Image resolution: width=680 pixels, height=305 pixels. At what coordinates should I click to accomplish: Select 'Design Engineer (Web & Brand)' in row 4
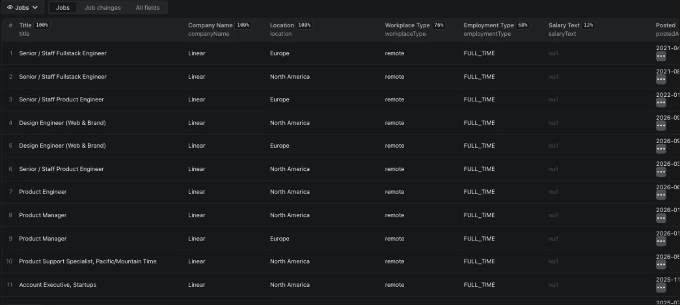(62, 123)
